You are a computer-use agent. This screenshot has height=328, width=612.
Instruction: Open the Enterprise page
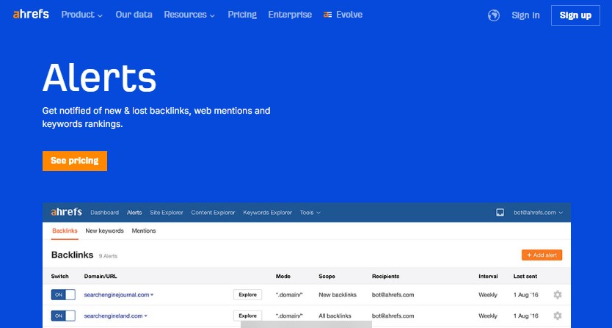[x=290, y=15]
